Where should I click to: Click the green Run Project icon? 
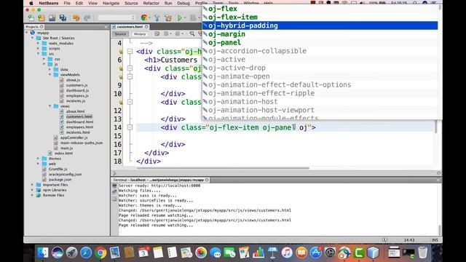pyautogui.click(x=180, y=18)
